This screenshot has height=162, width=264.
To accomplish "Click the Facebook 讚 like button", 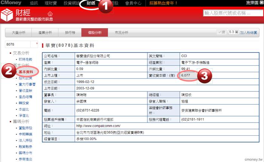I will [222, 32].
